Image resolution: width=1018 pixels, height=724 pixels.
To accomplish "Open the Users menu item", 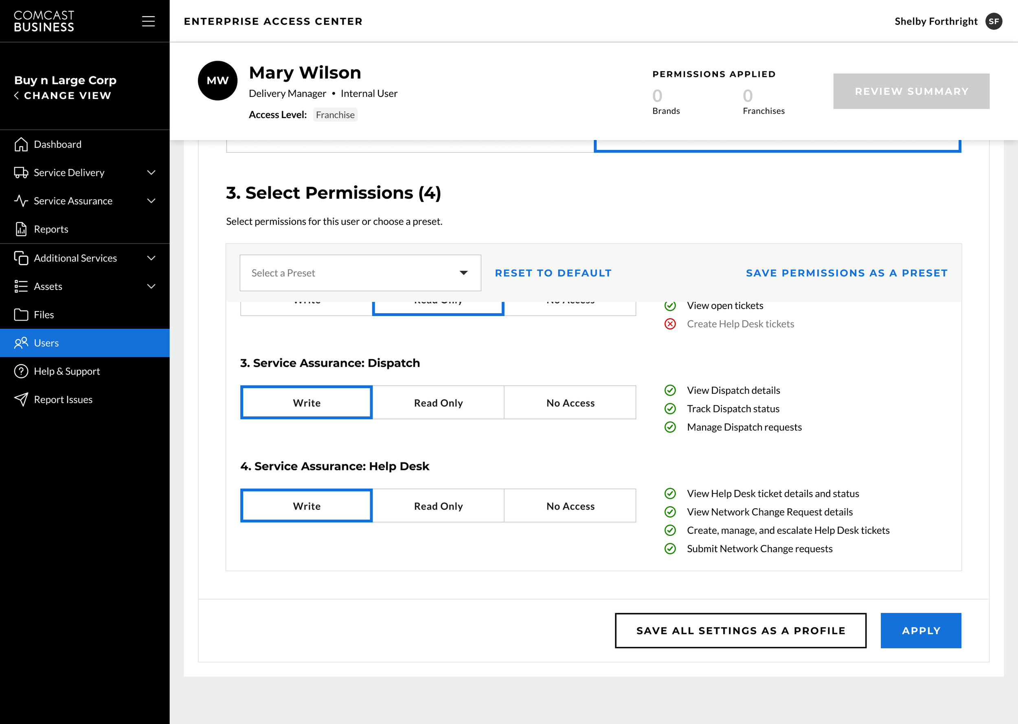I will (x=46, y=343).
